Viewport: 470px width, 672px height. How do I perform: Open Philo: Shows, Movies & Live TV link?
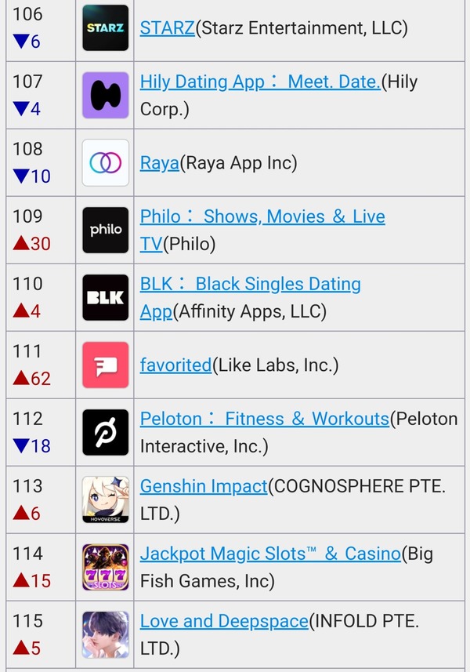[x=262, y=231]
